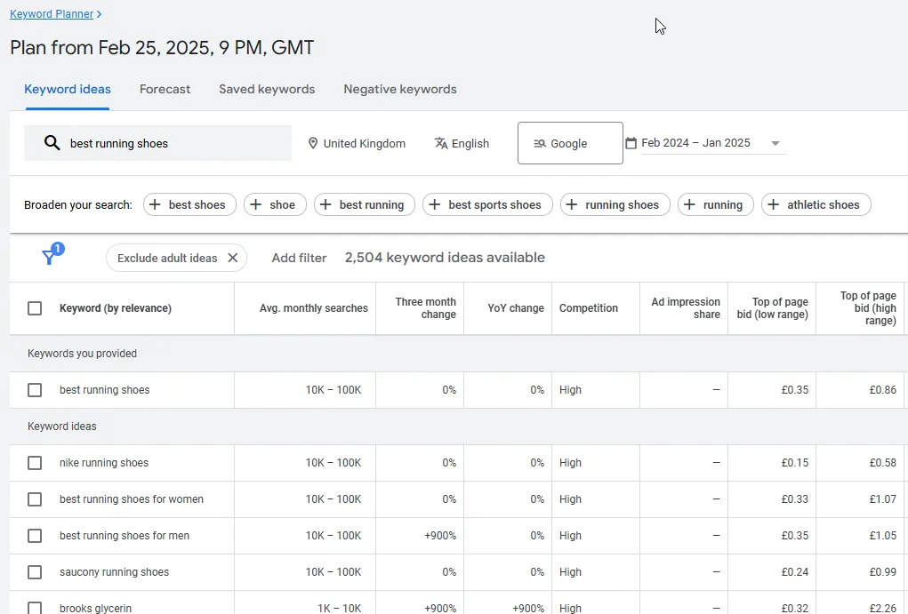Click plus icon on shoe chip

pyautogui.click(x=255, y=204)
